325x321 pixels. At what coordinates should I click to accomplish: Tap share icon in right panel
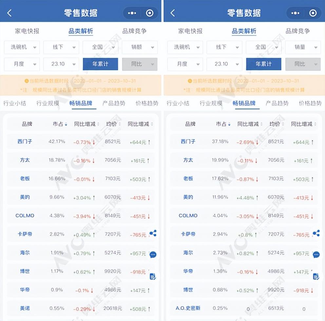pos(316,233)
